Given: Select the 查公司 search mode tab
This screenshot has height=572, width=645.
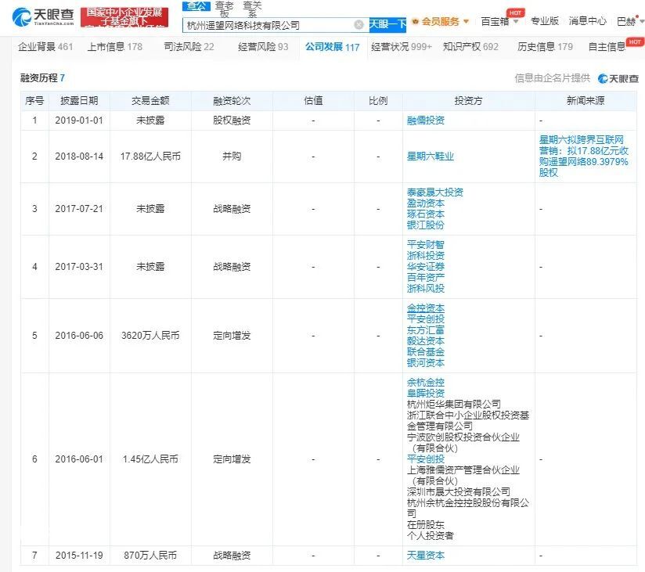Looking at the screenshot, I should click(x=196, y=5).
